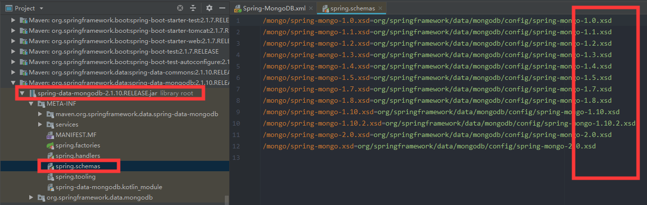
Task: Click the locate/scroll from source icon
Action: 180,8
